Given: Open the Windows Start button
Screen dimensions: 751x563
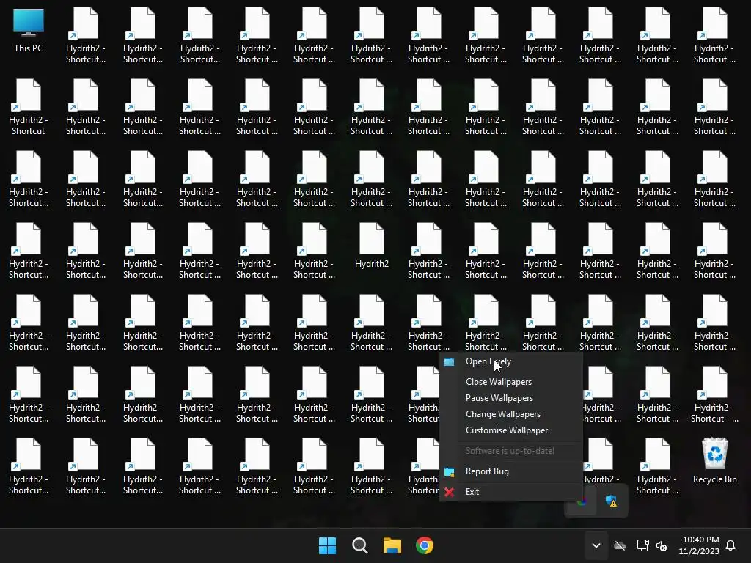Looking at the screenshot, I should (x=328, y=545).
